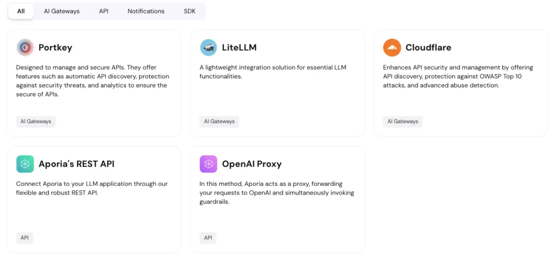Screen dimensions: 555x260
Task: Click the orange Cloudflare cloud icon
Action: coord(392,48)
